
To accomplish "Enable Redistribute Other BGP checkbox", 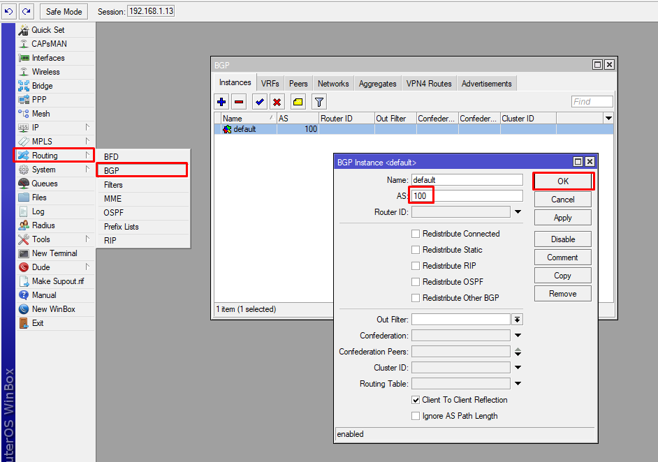I will [416, 298].
